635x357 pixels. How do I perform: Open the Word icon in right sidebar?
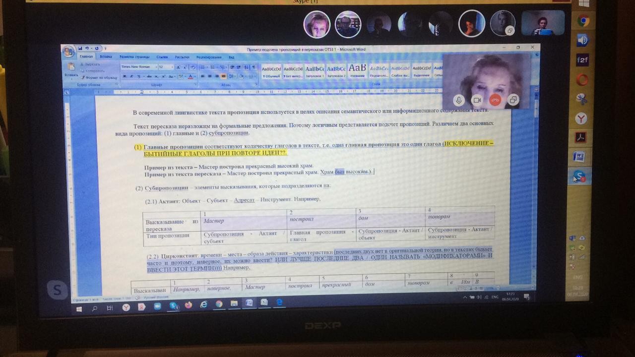coord(579,157)
